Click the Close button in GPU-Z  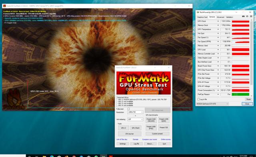(247, 104)
